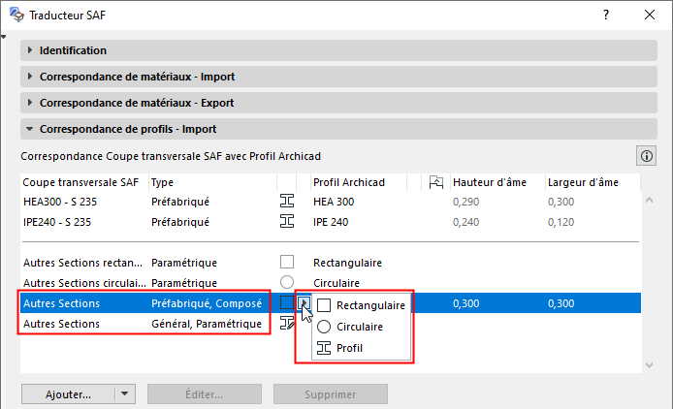The image size is (673, 409).
Task: Open the profile type arrow in the selected row
Action: (304, 302)
